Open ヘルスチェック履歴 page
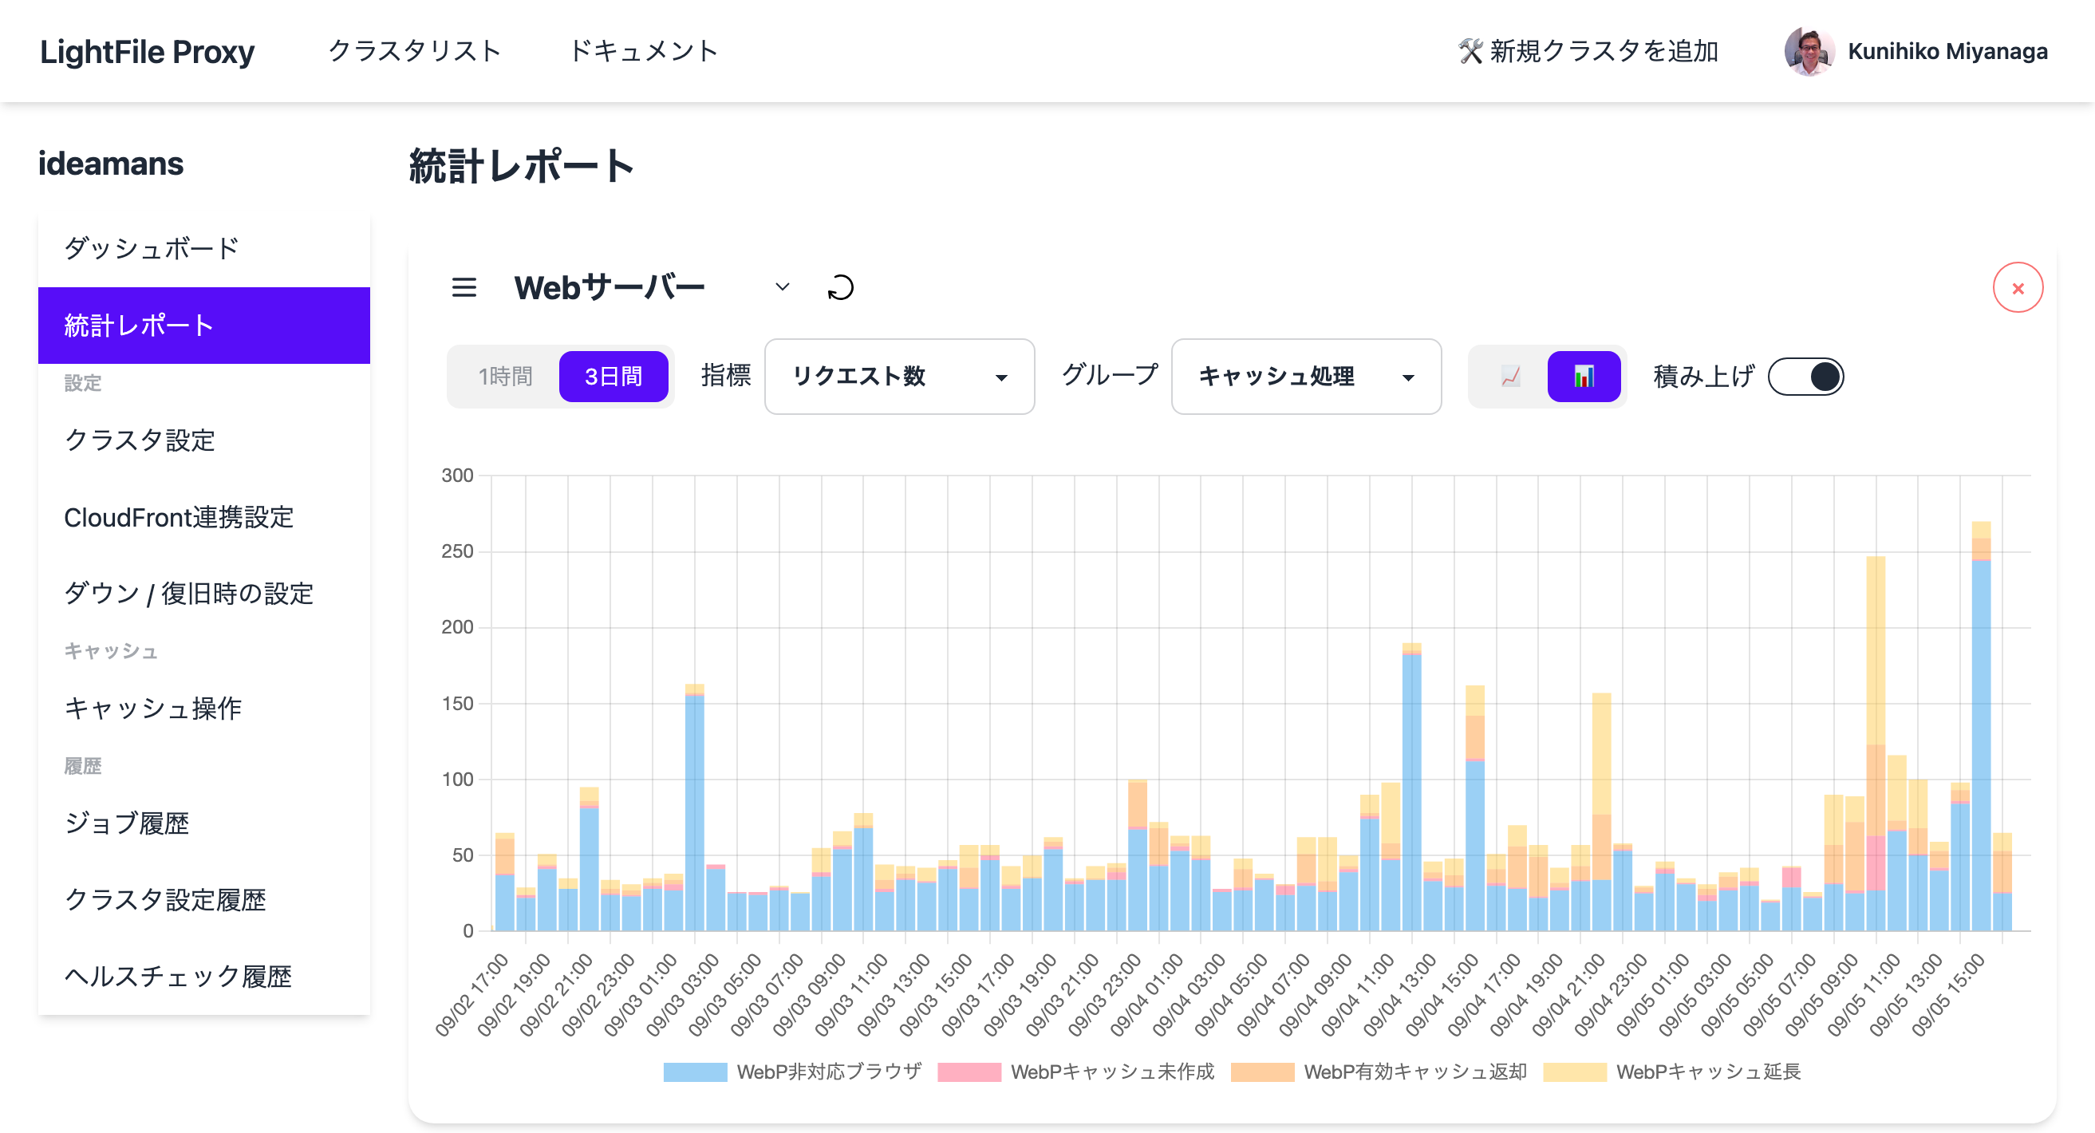Screen dimensions: 2095x1133 [x=203, y=975]
